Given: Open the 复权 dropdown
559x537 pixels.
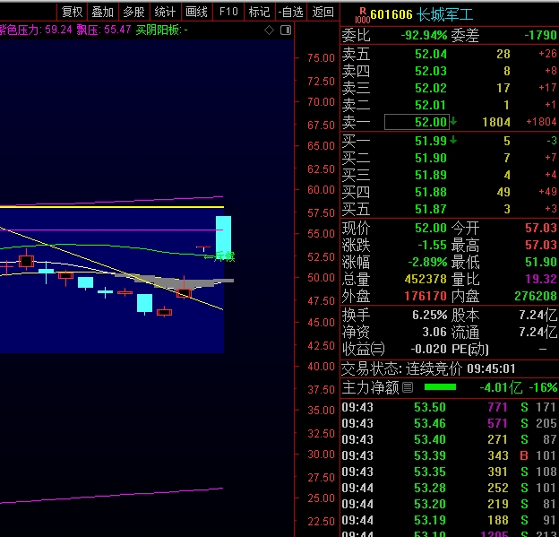Looking at the screenshot, I should click(72, 12).
